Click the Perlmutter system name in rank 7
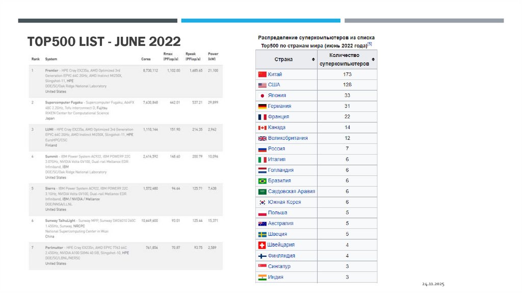Screen dimensions: 522x293 54,248
